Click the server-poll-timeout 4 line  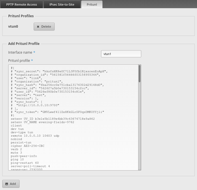tap(30, 166)
